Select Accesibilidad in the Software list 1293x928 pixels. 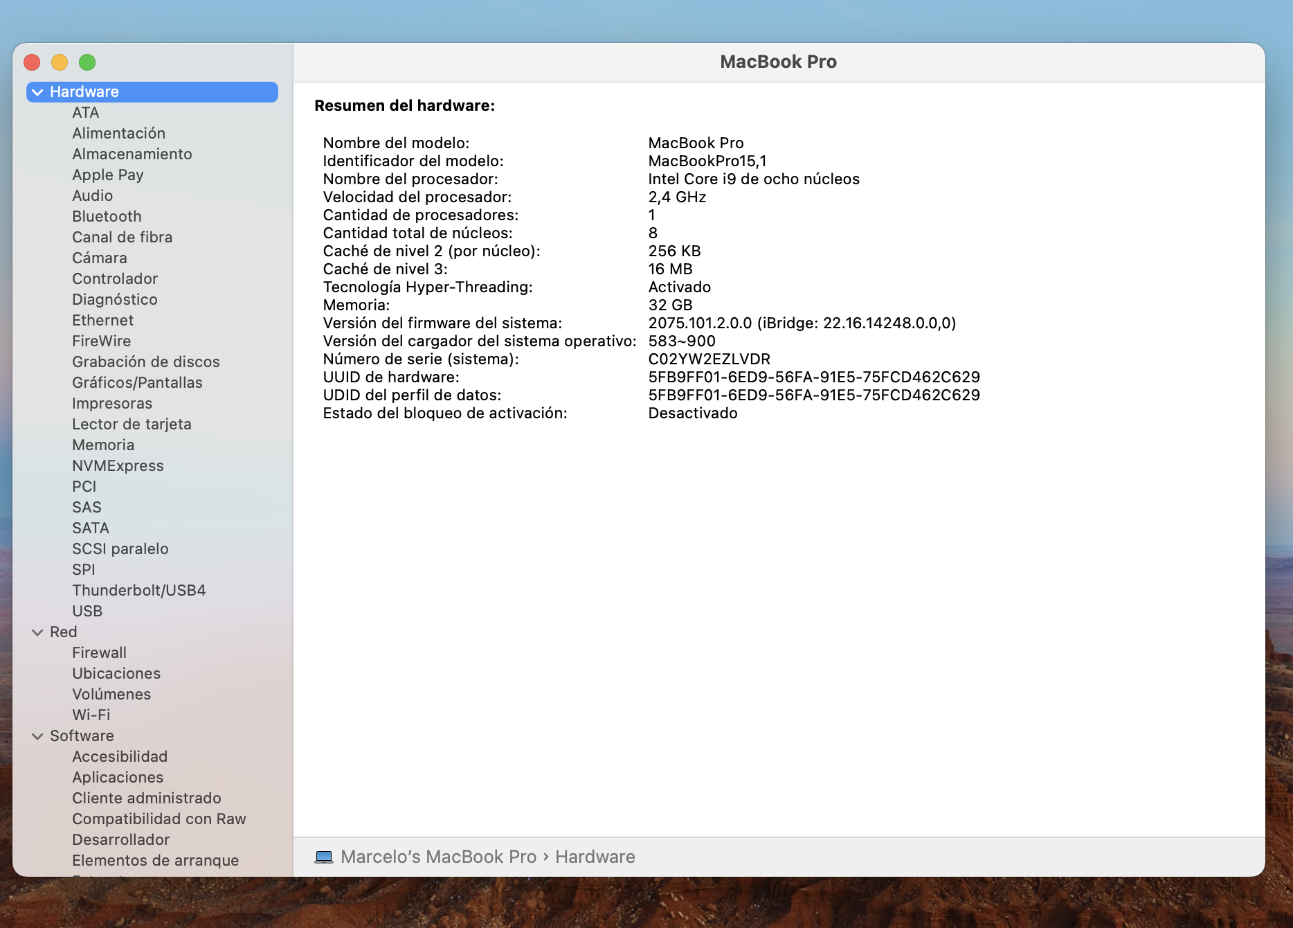point(120,757)
